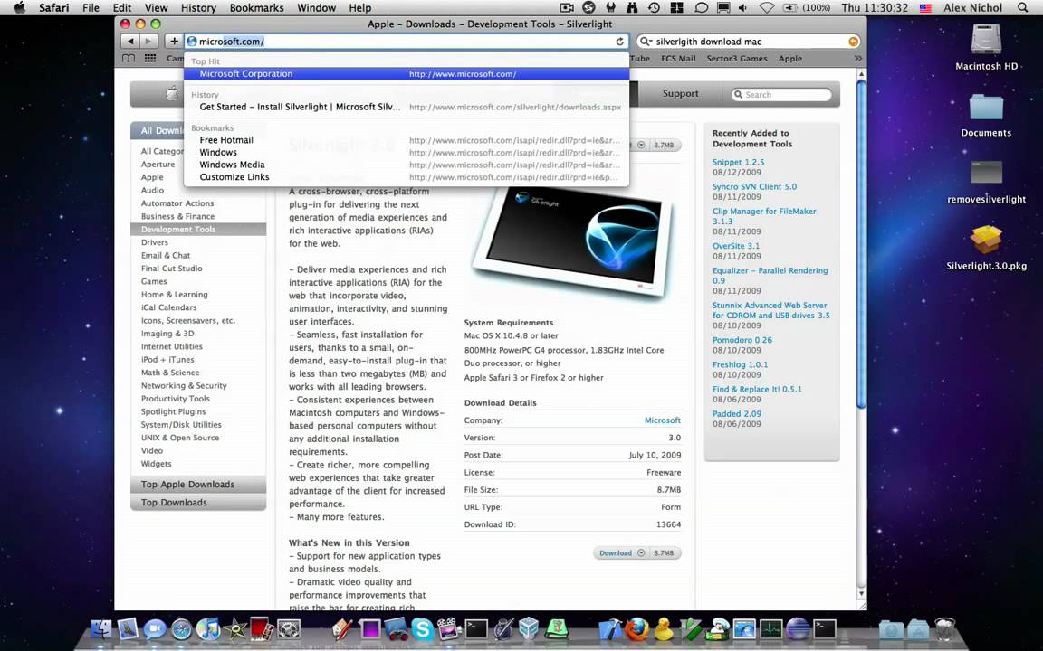Open Internet Utilities category
The height and width of the screenshot is (651, 1043).
172,346
